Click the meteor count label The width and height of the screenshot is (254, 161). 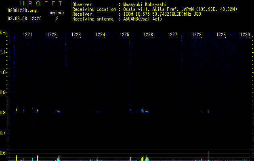tap(57, 12)
